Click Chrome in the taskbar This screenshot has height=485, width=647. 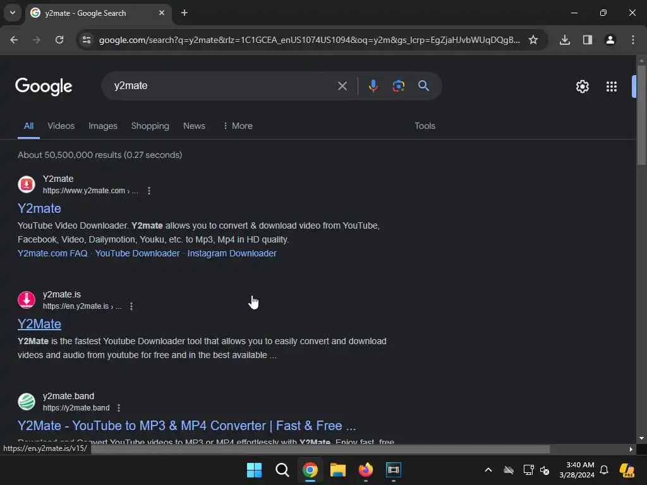point(310,470)
